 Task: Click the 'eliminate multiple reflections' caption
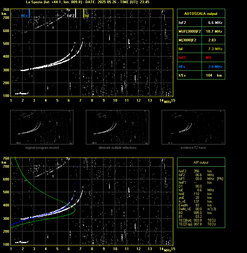click(x=117, y=148)
